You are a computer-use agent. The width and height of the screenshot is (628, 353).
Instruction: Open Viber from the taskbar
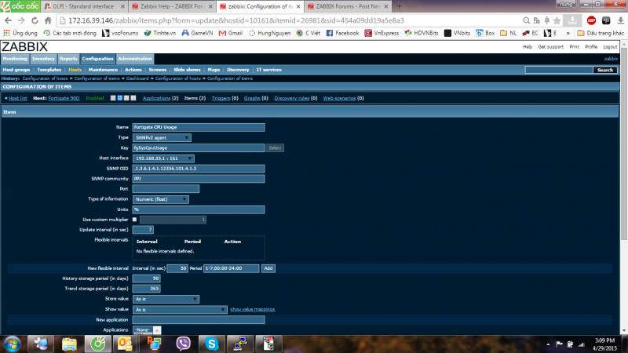183,344
